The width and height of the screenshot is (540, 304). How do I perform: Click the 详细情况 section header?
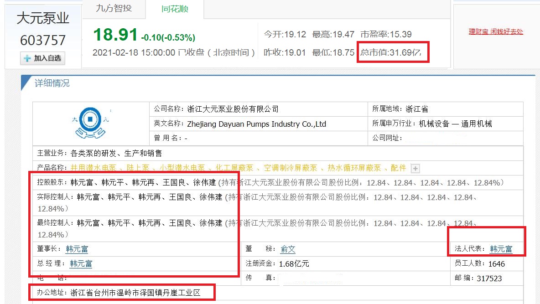pyautogui.click(x=52, y=83)
